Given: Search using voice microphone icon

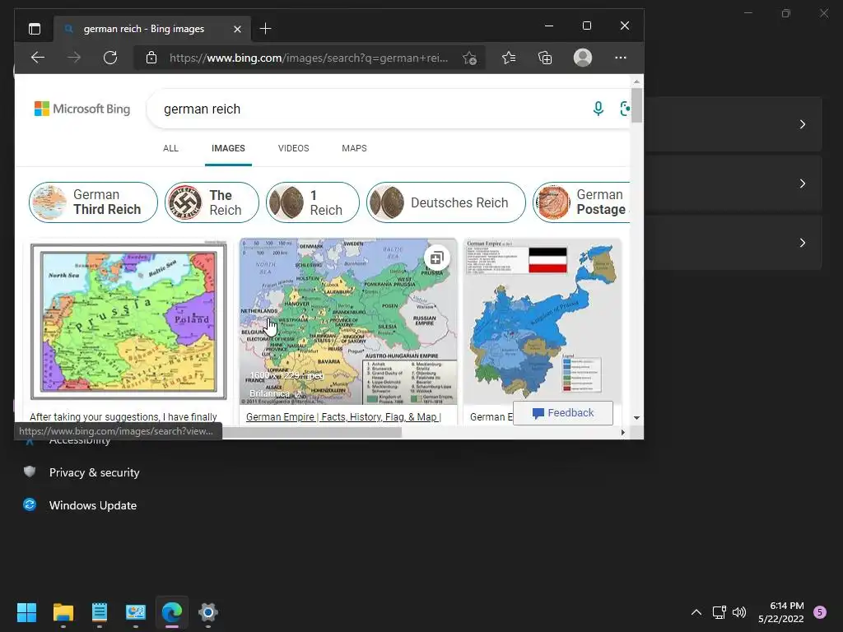Looking at the screenshot, I should pyautogui.click(x=598, y=109).
